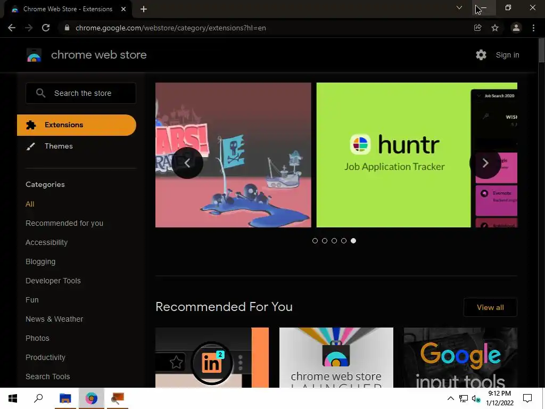This screenshot has width=545, height=409.
Task: View site security lock information
Action: click(x=67, y=28)
